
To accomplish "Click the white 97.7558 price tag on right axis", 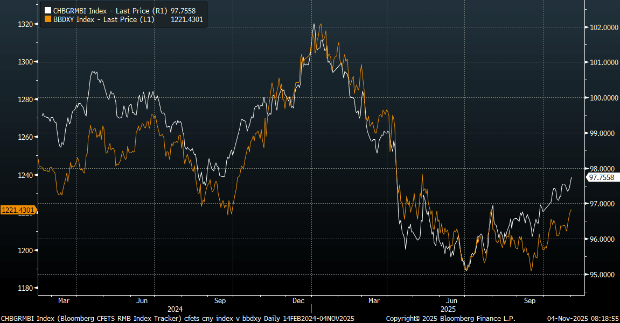I will (602, 177).
